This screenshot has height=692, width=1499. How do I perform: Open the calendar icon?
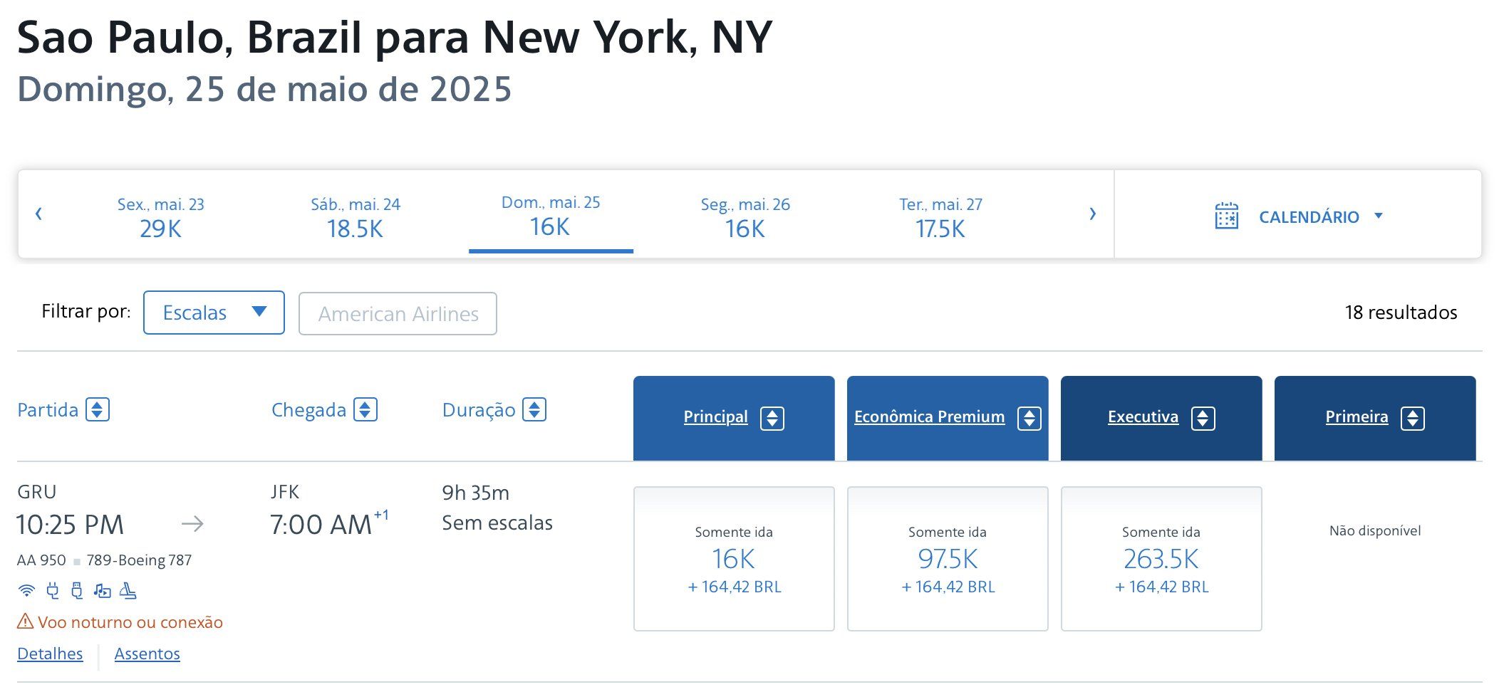1226,216
